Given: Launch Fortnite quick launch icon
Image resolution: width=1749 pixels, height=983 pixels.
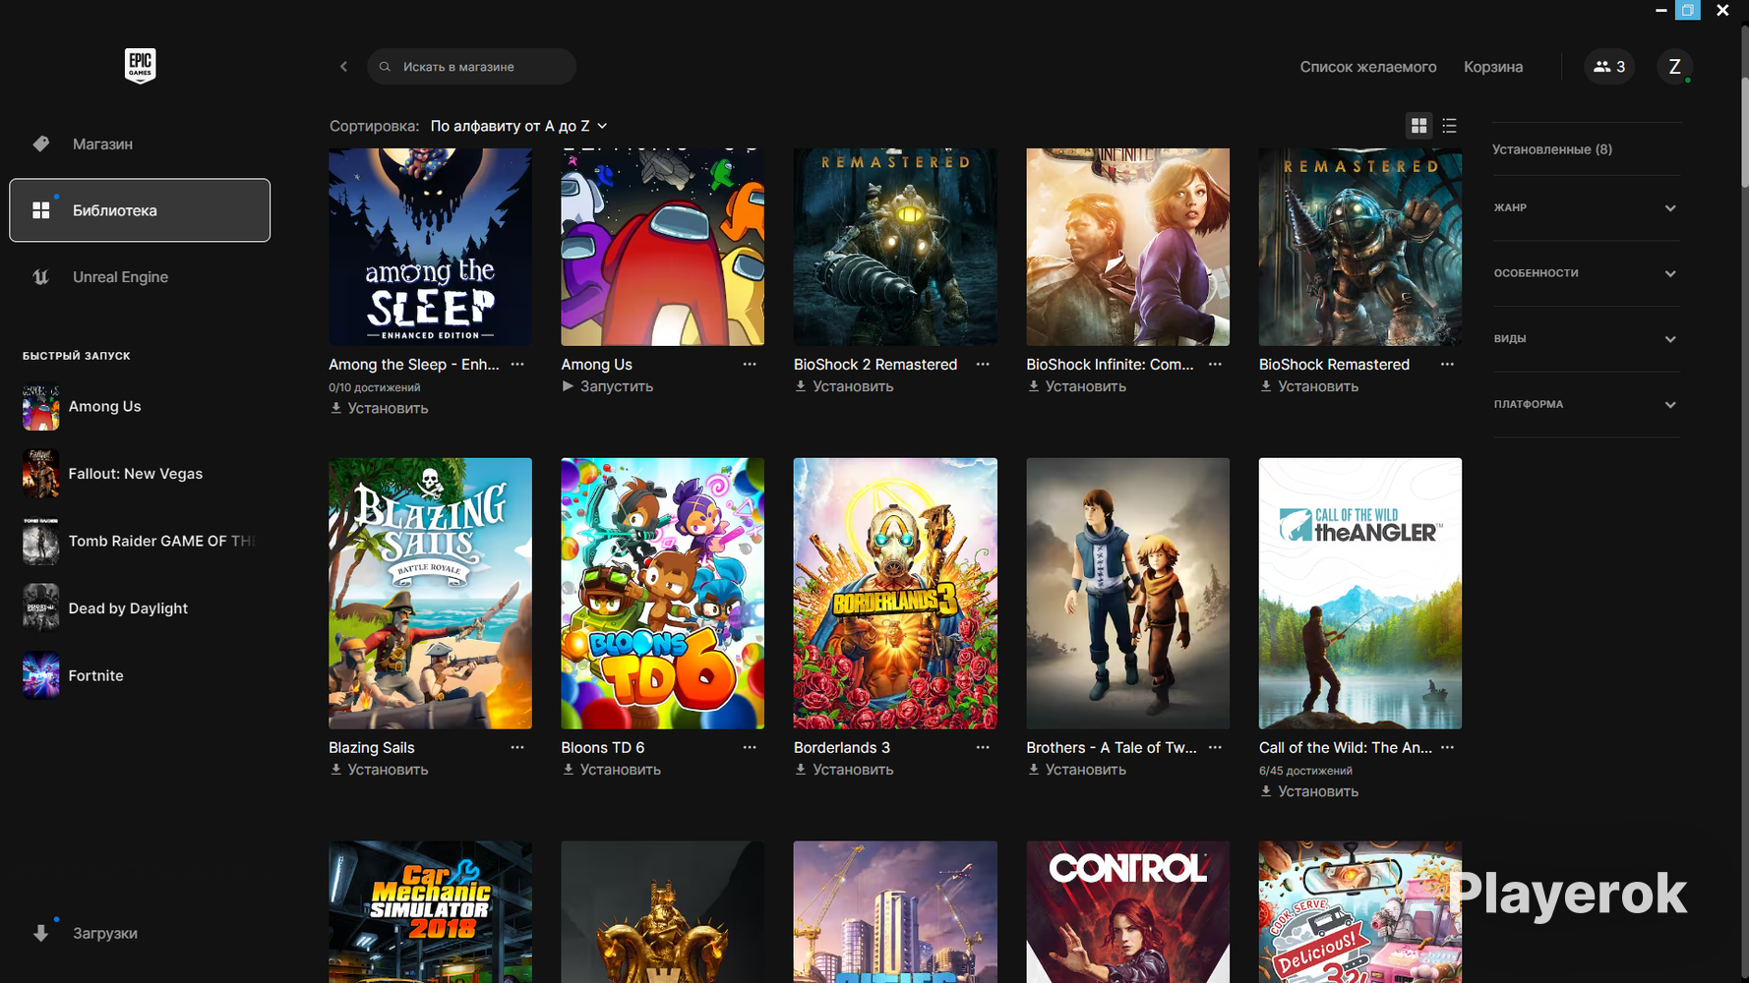Looking at the screenshot, I should click(x=40, y=676).
